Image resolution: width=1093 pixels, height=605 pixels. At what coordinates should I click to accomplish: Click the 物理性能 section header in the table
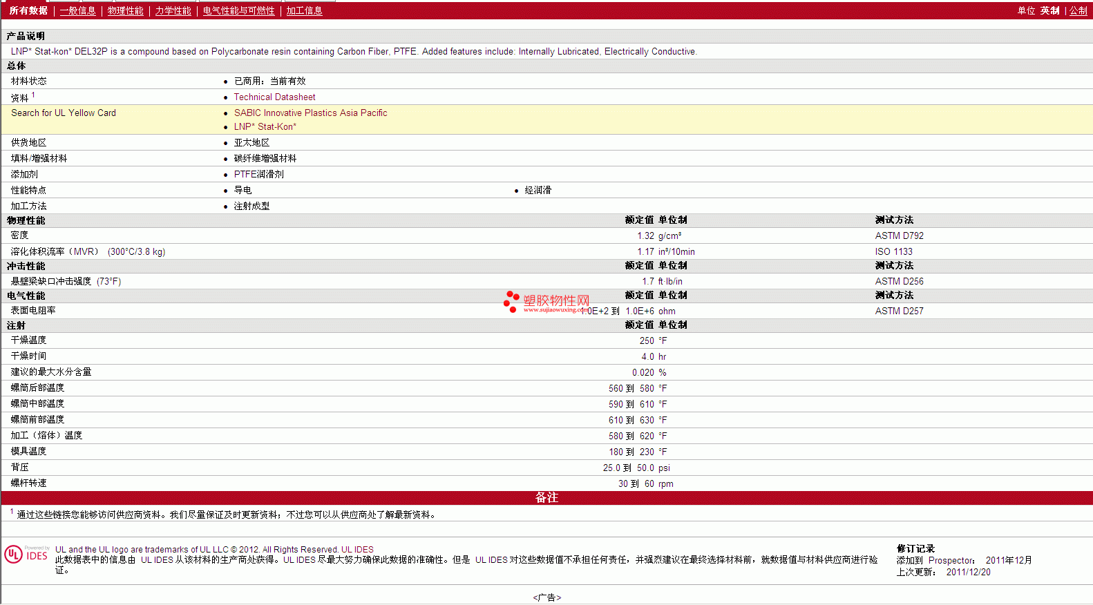(x=26, y=221)
